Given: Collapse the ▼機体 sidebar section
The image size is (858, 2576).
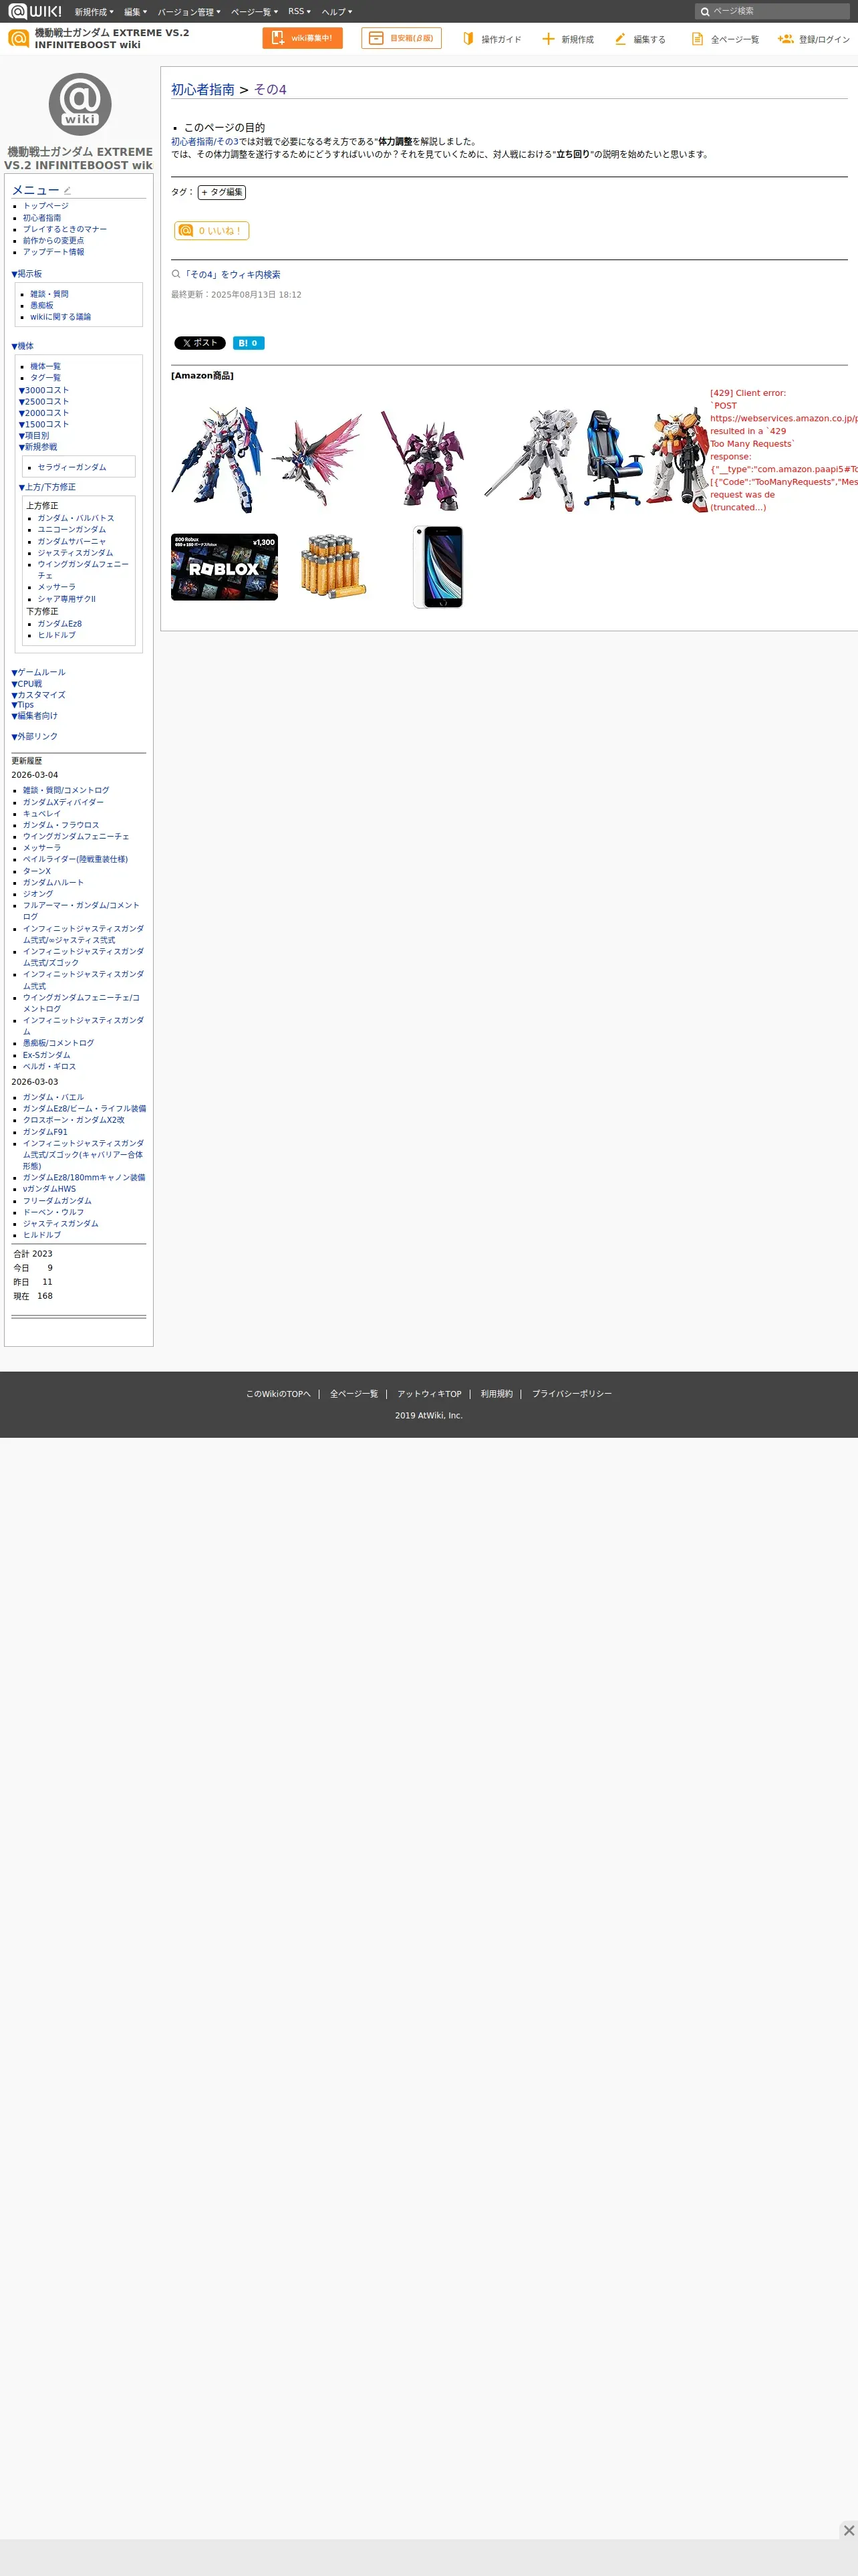Looking at the screenshot, I should (22, 346).
